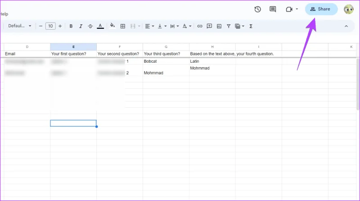Increase font size with plus button

click(60, 26)
